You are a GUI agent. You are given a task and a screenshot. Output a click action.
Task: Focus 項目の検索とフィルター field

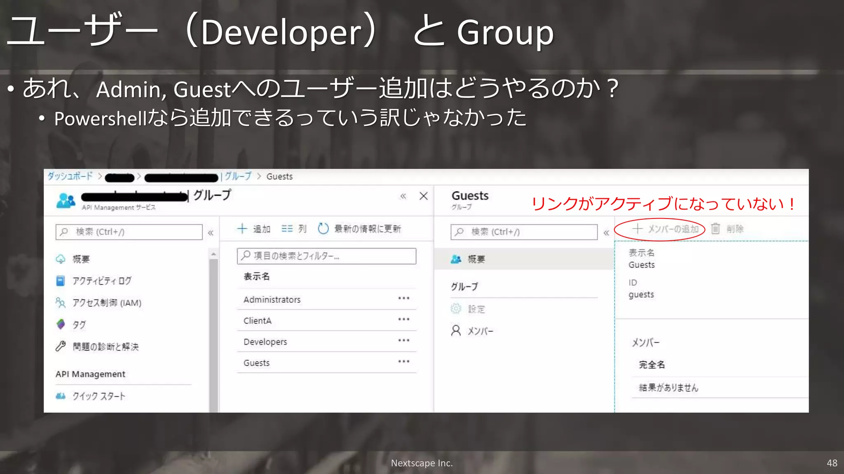tap(326, 256)
